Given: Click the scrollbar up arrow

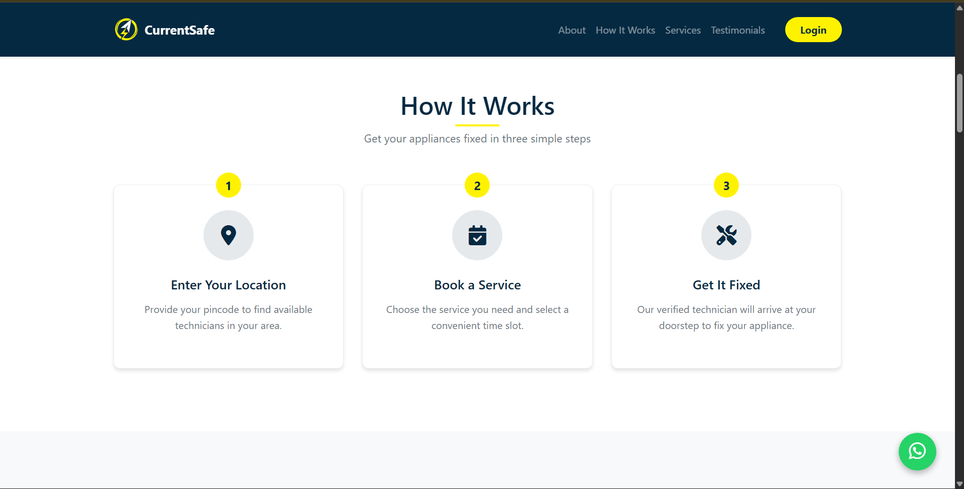Looking at the screenshot, I should pyautogui.click(x=959, y=7).
